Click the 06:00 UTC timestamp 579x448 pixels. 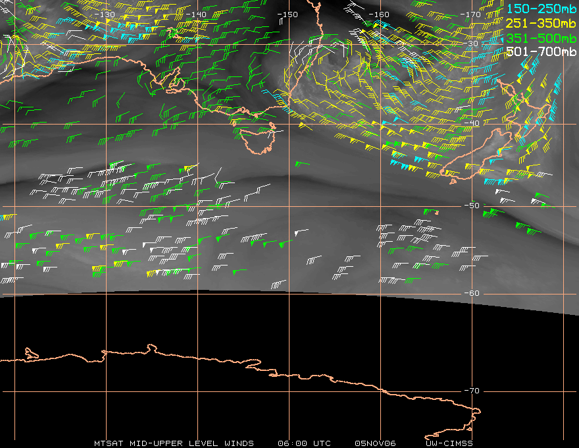coord(304,443)
